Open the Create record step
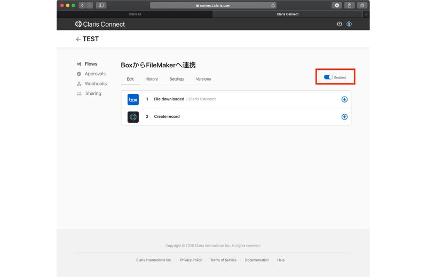The width and height of the screenshot is (427, 277). pos(236,117)
